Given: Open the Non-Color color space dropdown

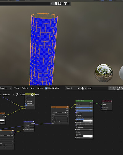Looking at the screenshot, I should pyautogui.click(x=8, y=145).
